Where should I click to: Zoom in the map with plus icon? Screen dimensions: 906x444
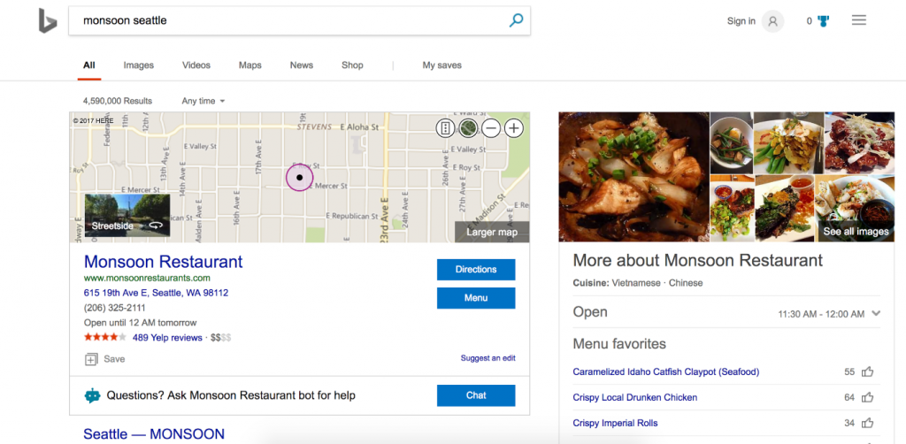[x=514, y=127]
